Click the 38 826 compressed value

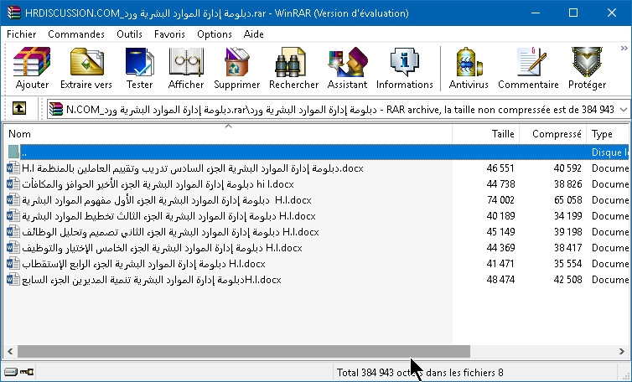(567, 184)
